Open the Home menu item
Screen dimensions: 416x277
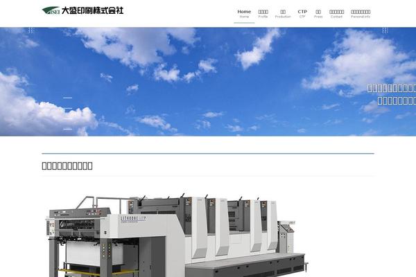[244, 14]
